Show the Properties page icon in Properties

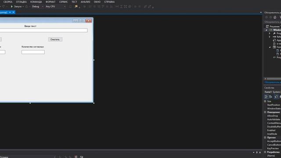point(276,97)
